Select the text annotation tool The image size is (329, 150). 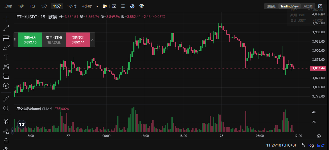coord(6,57)
